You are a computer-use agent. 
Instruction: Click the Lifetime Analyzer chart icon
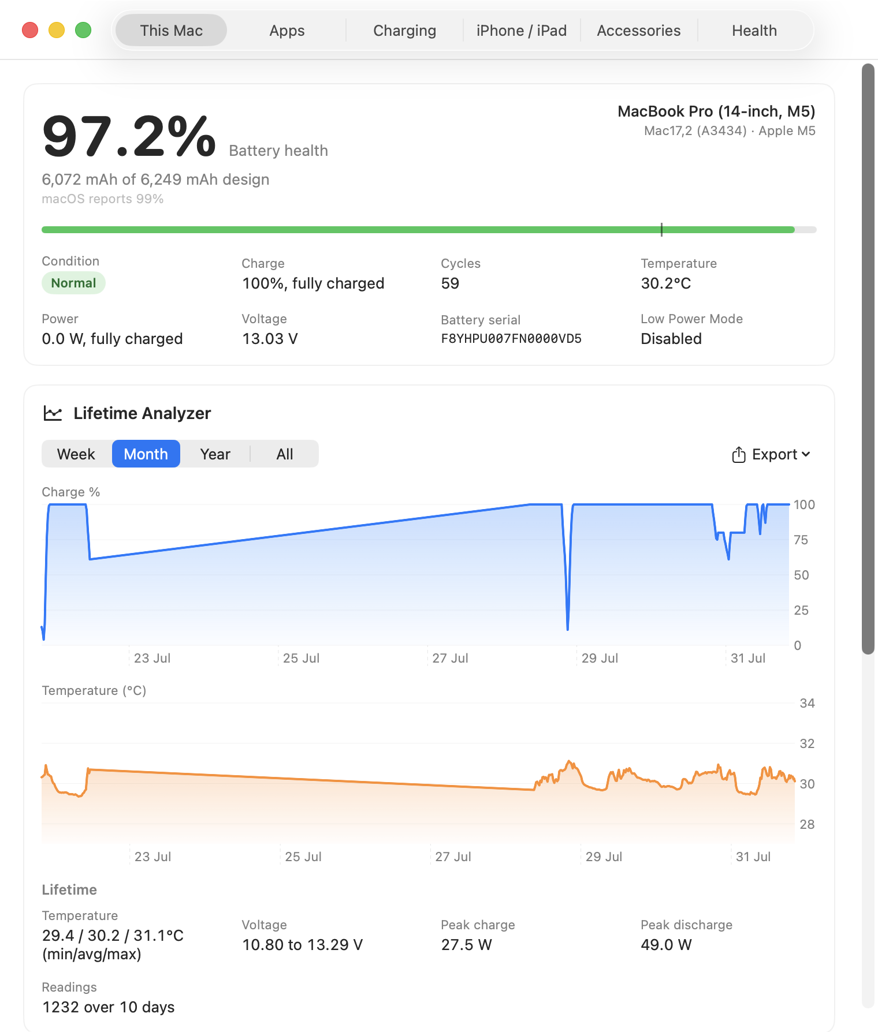53,413
